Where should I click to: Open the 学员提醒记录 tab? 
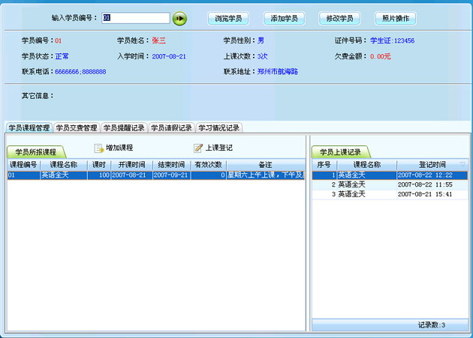tap(124, 128)
